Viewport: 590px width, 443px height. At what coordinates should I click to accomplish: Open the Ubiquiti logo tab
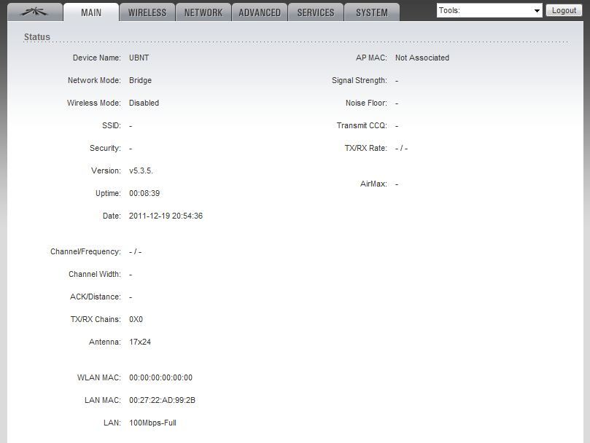34,12
